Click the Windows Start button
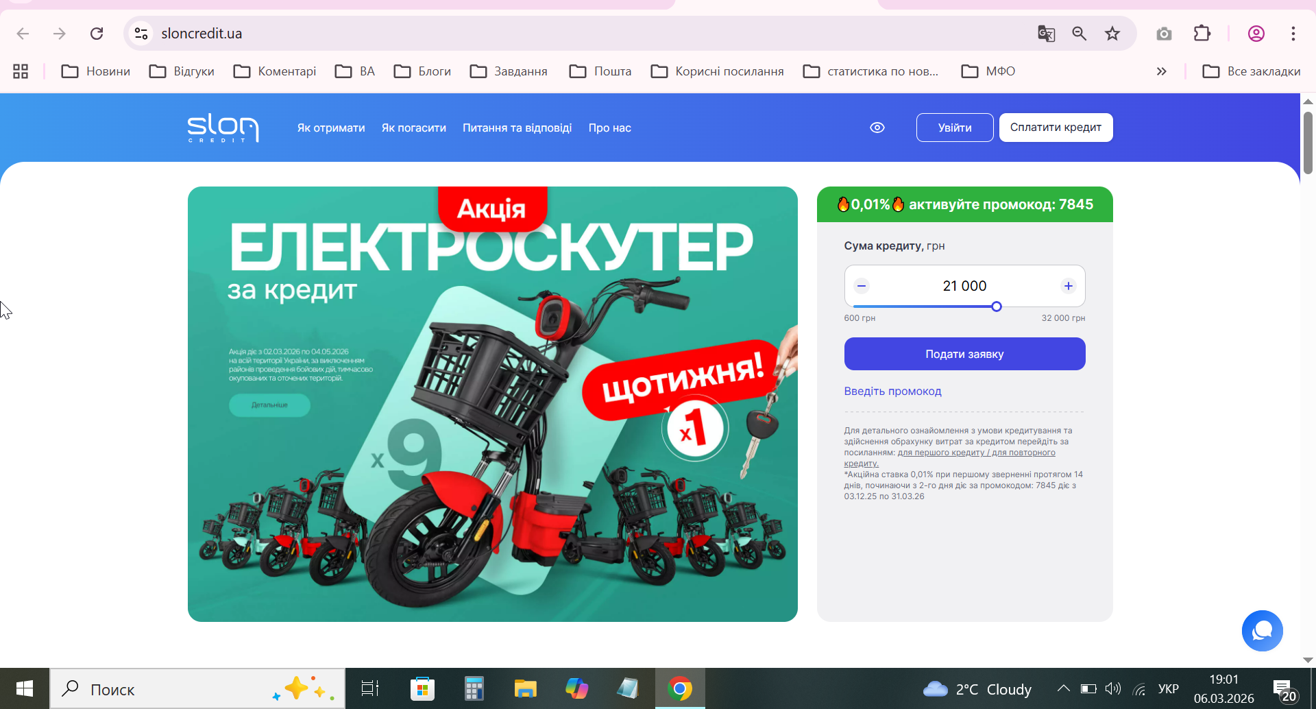 click(x=25, y=688)
